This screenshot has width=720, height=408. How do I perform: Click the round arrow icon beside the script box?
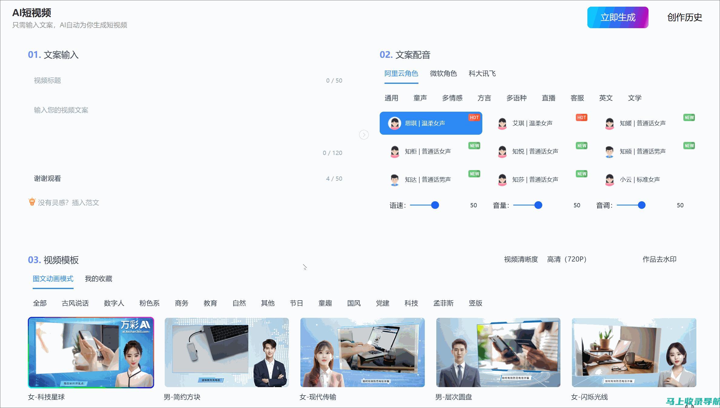[364, 135]
